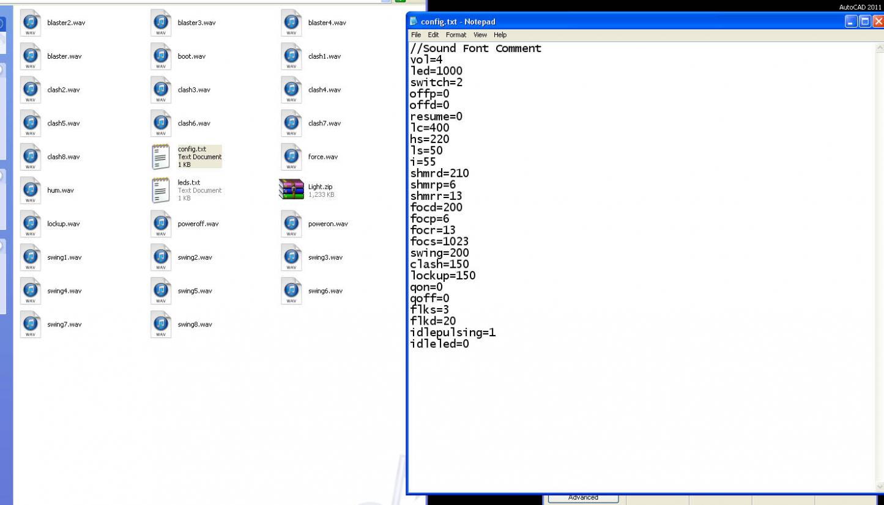Open the poweroff.wav sound file

(x=160, y=224)
